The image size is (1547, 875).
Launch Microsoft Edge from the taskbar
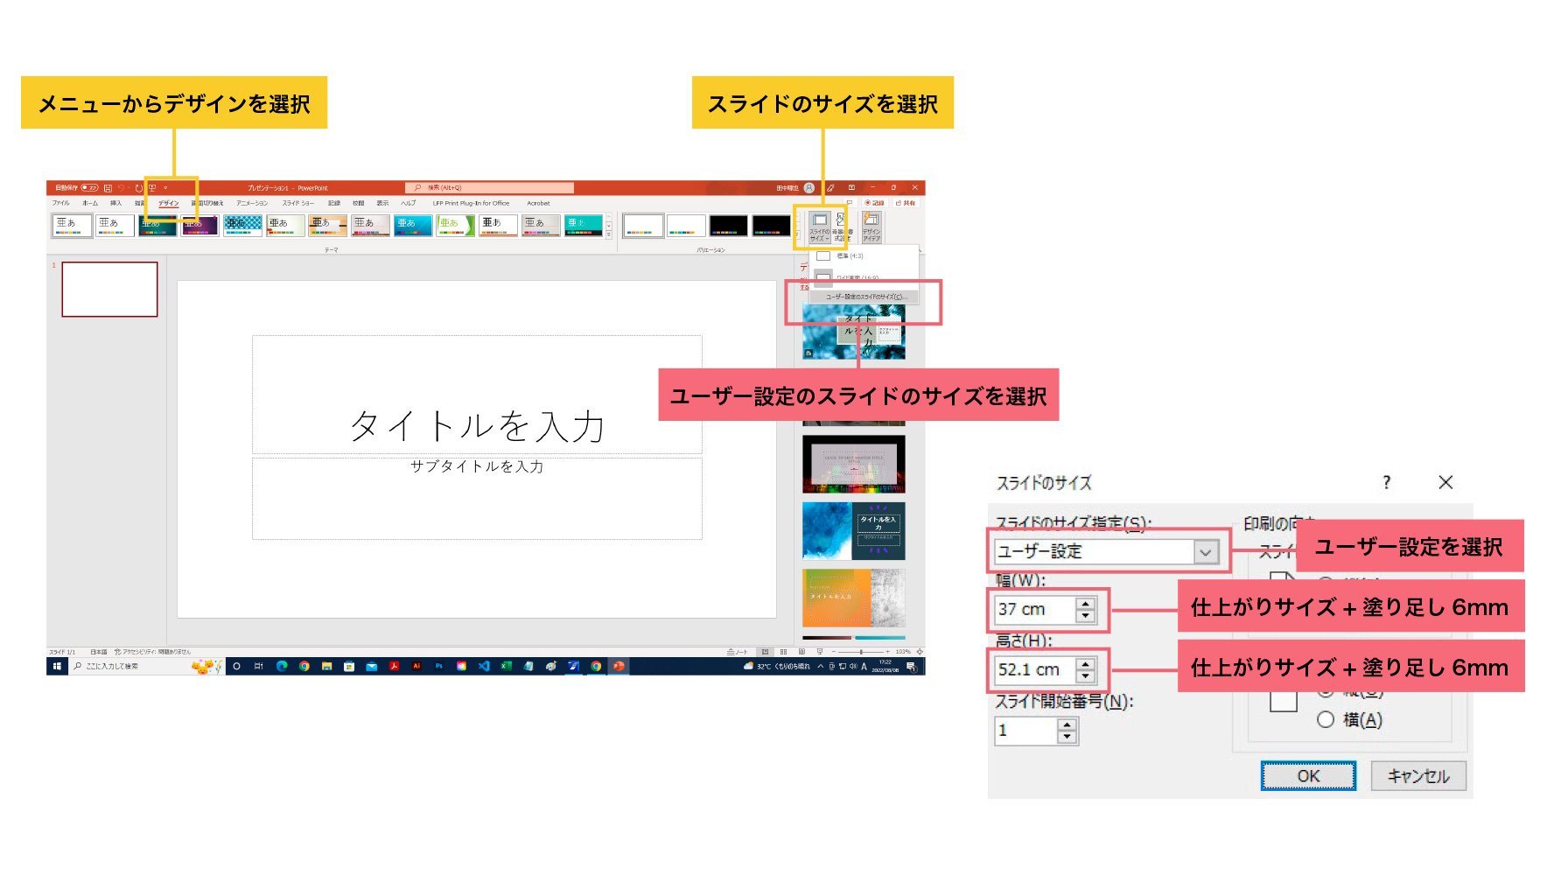[282, 666]
